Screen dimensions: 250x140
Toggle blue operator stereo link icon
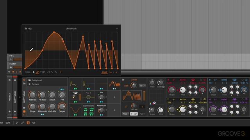point(246,80)
